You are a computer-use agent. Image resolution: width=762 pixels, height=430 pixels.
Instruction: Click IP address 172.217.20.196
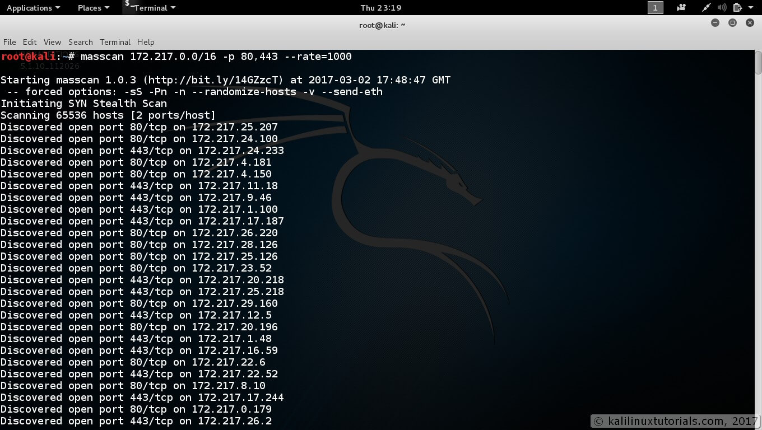pos(235,327)
